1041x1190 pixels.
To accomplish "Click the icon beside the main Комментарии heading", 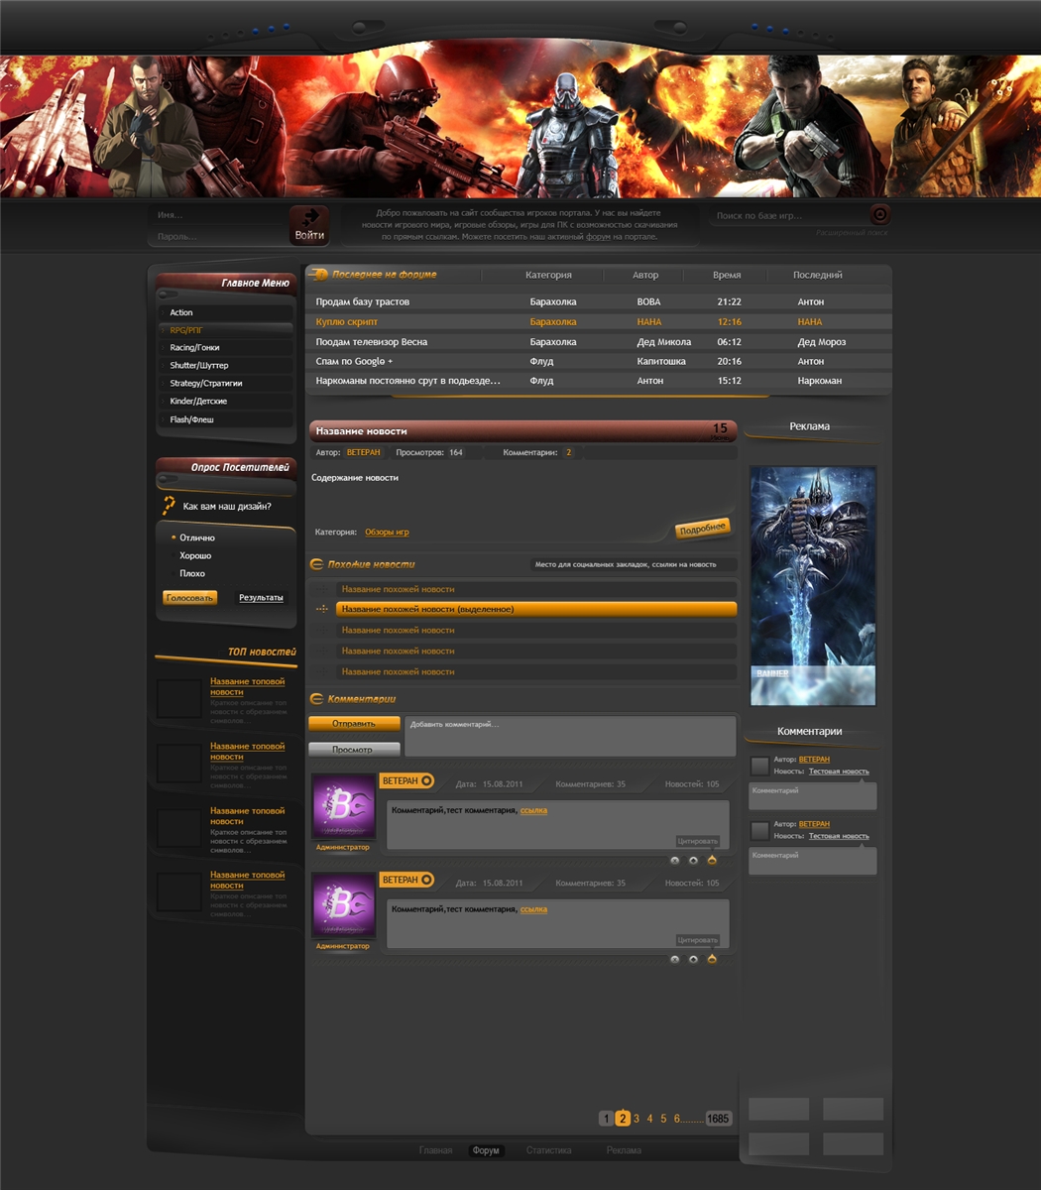I will (x=317, y=699).
